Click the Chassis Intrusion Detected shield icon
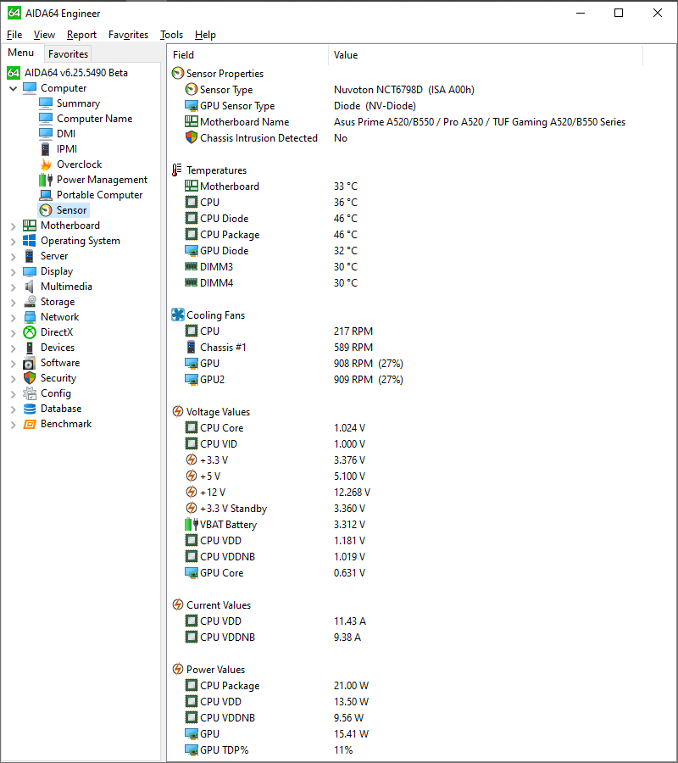This screenshot has height=763, width=678. coord(192,137)
